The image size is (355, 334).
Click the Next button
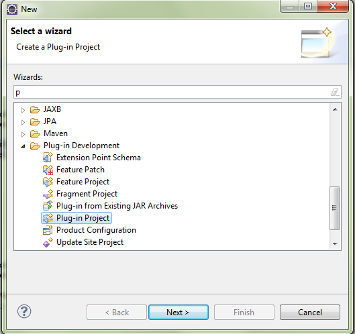pyautogui.click(x=179, y=313)
